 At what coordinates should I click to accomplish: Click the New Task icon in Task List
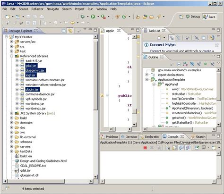click(159, 38)
